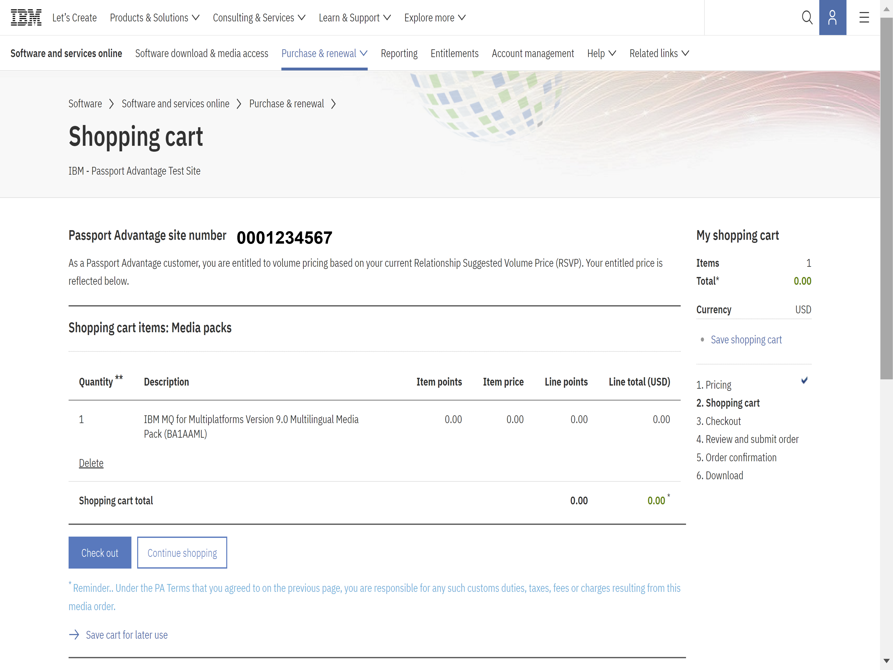Go to Software download & media access

point(201,53)
